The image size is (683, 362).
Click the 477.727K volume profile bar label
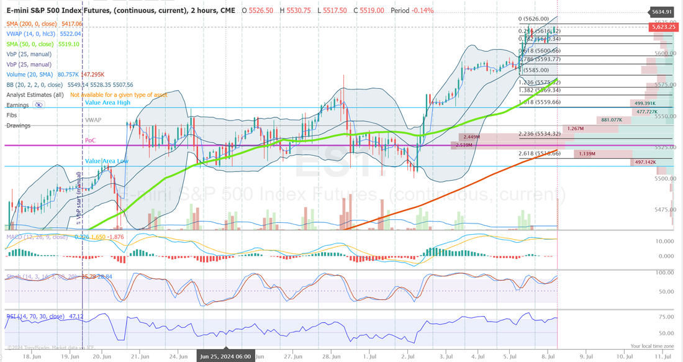pos(647,112)
